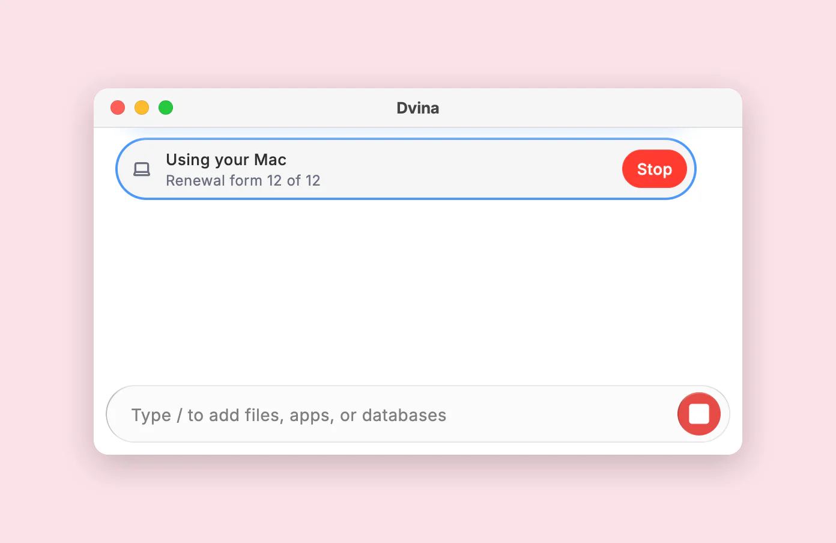Maximize the Dvina window with green button
The height and width of the screenshot is (543, 836).
166,108
